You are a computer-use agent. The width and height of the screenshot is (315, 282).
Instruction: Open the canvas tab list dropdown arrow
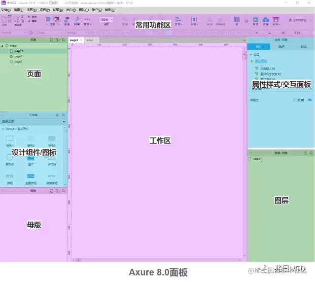(x=244, y=41)
